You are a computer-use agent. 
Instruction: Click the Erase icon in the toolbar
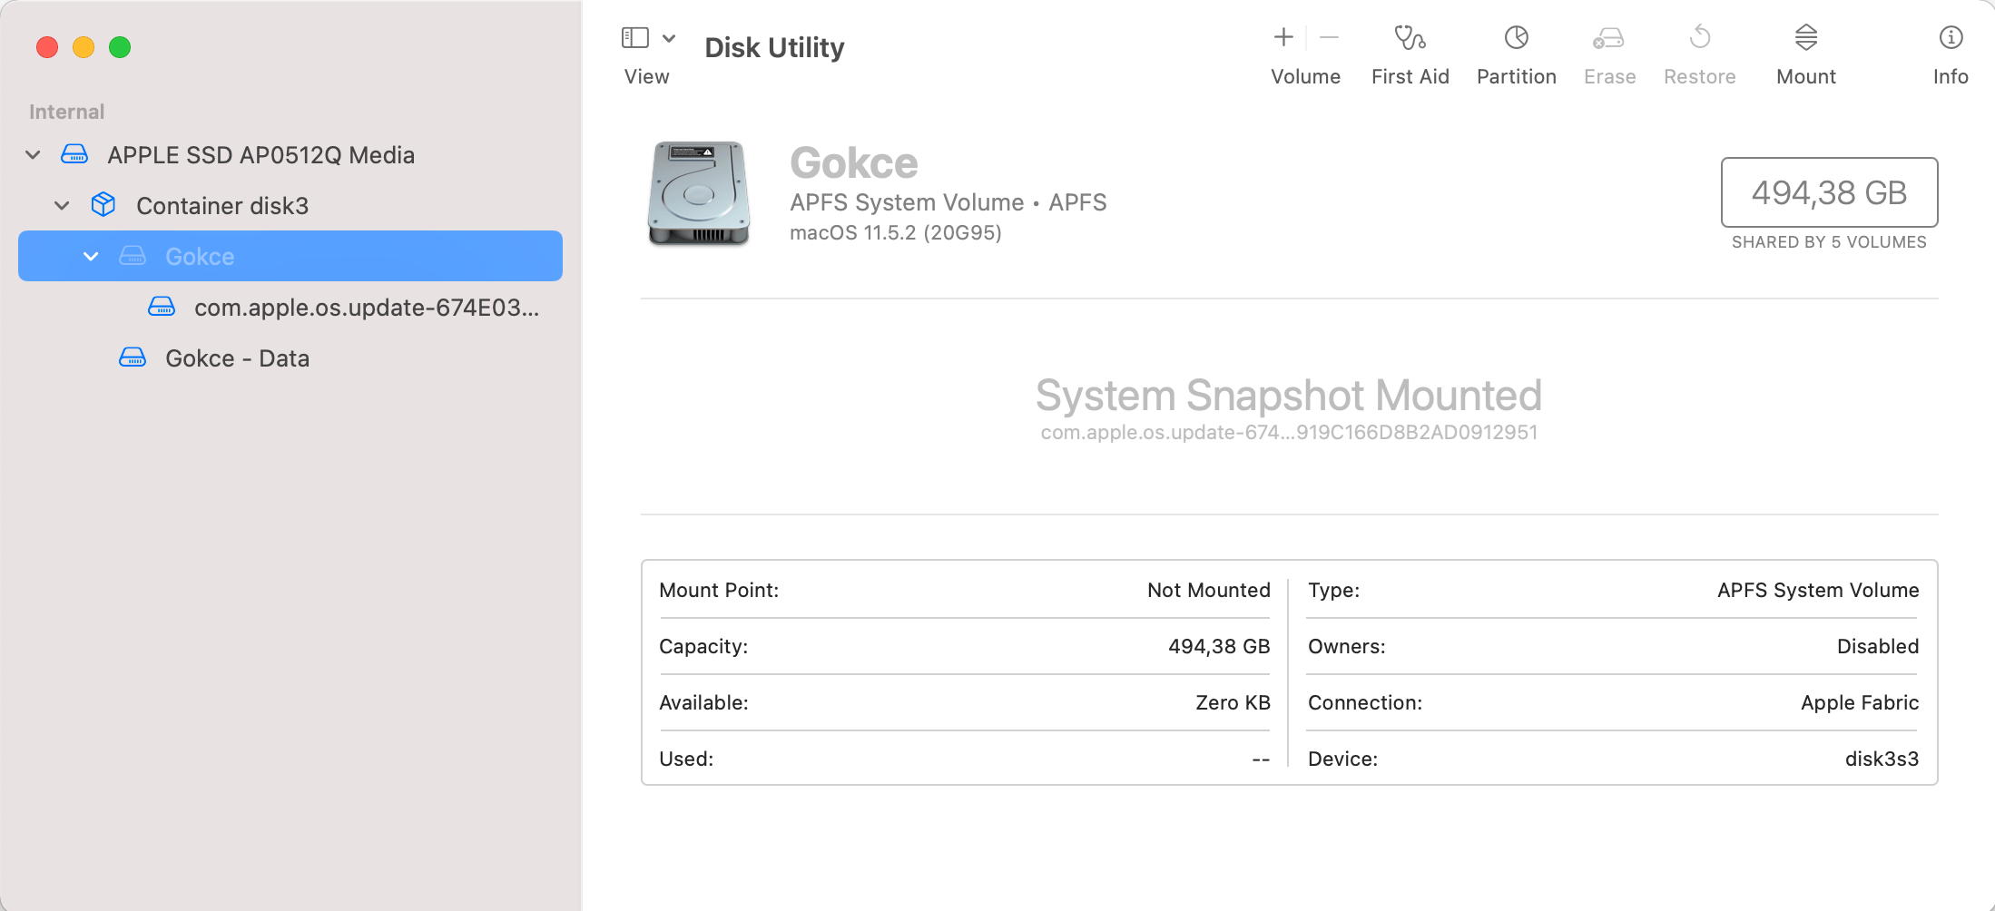[x=1608, y=53]
